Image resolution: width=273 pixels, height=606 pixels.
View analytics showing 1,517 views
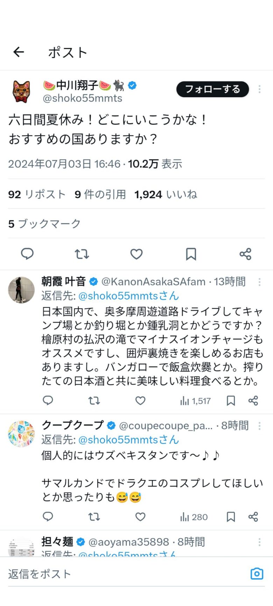pos(195,401)
